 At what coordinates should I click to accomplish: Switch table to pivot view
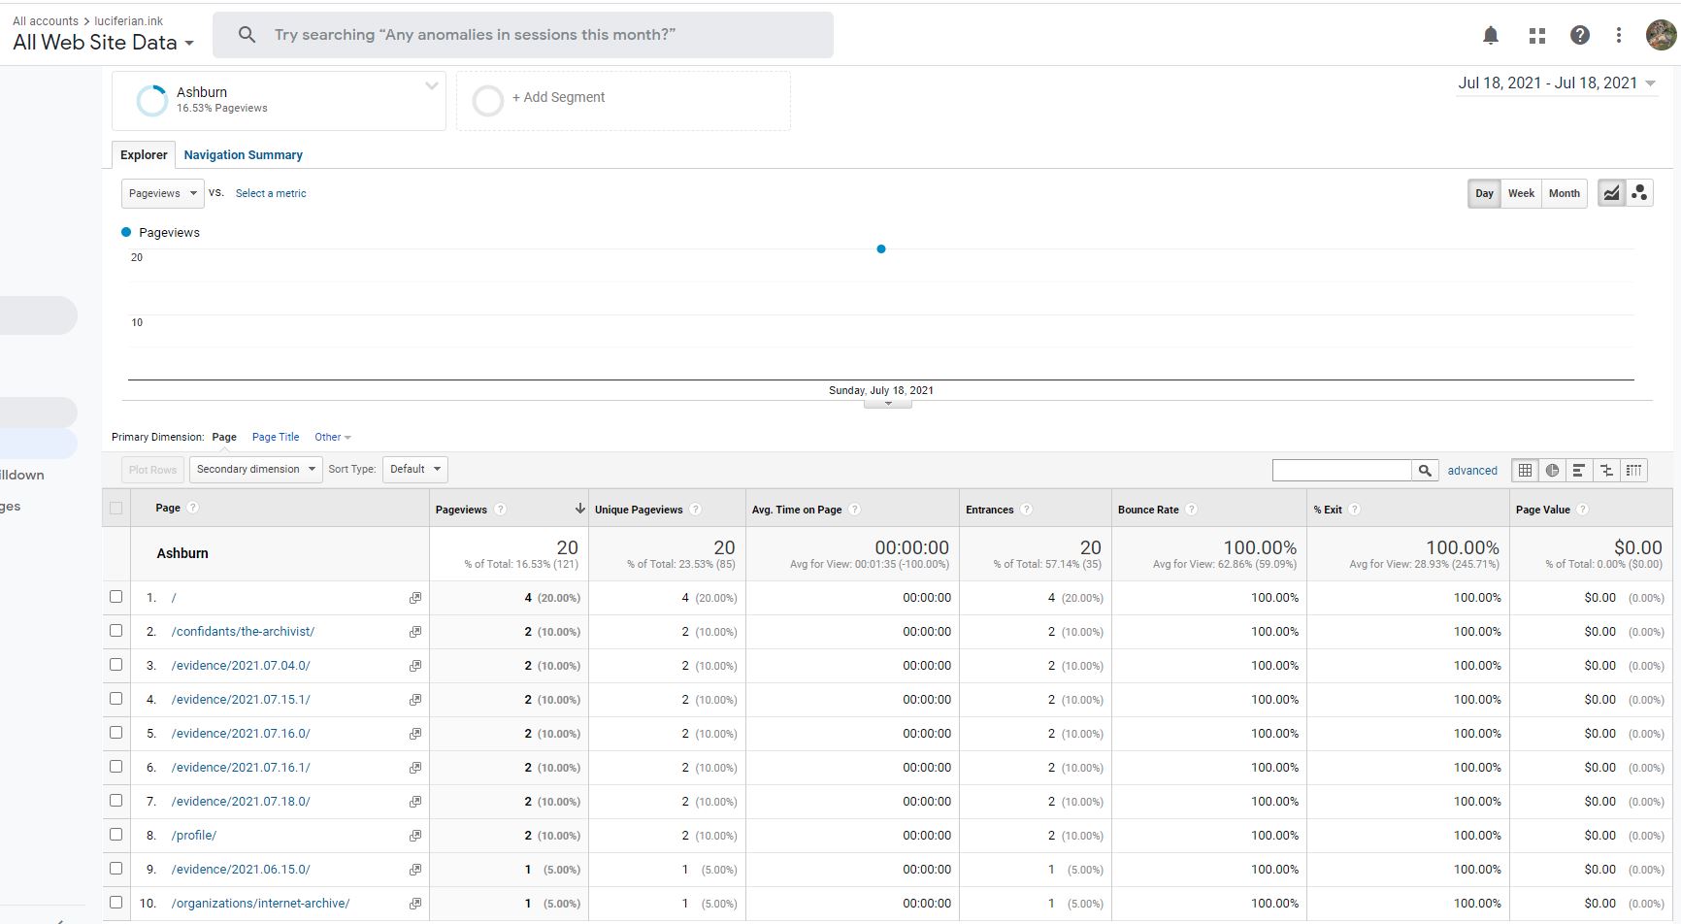click(x=1634, y=471)
